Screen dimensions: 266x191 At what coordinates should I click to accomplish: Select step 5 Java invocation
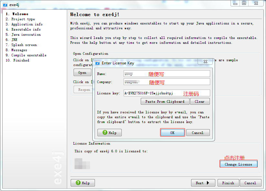pos(23,34)
